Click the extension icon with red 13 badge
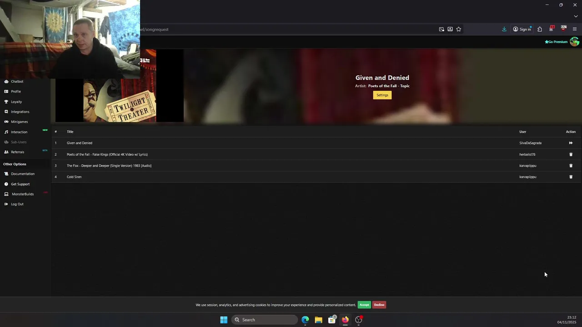 [x=551, y=29]
